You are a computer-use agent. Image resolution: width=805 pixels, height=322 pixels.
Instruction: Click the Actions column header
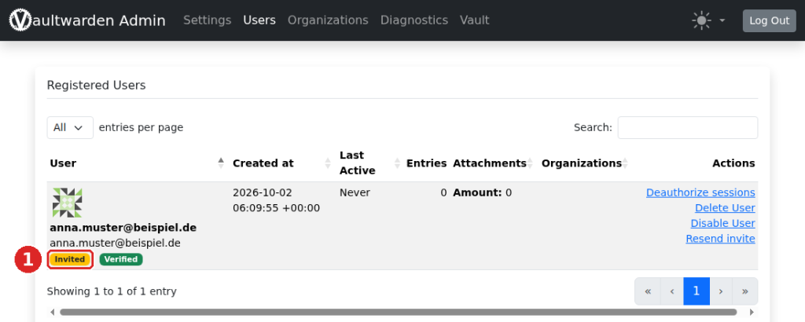point(733,163)
